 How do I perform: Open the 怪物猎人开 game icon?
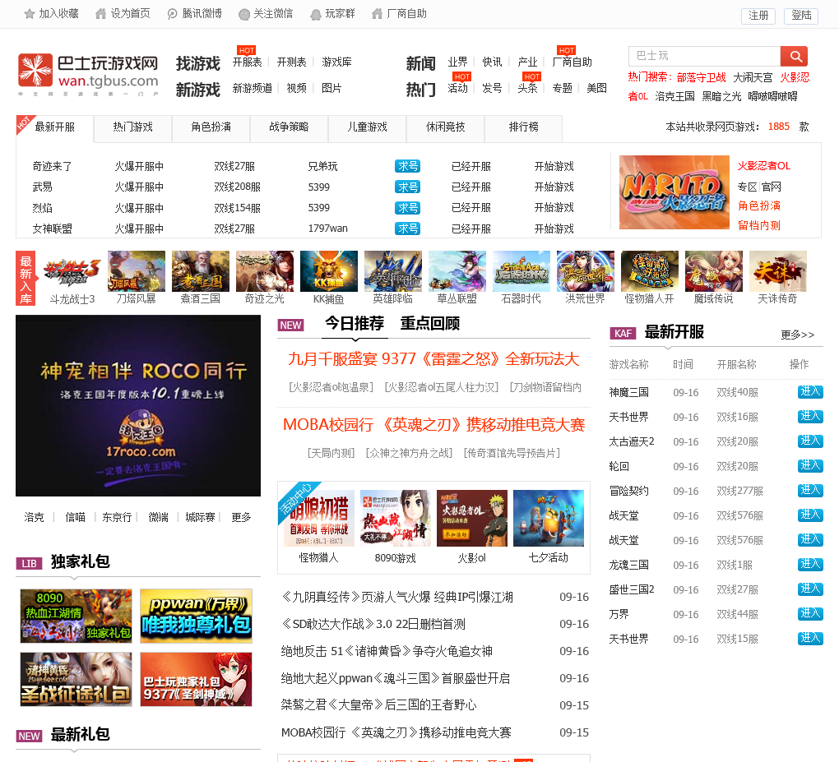click(x=650, y=271)
